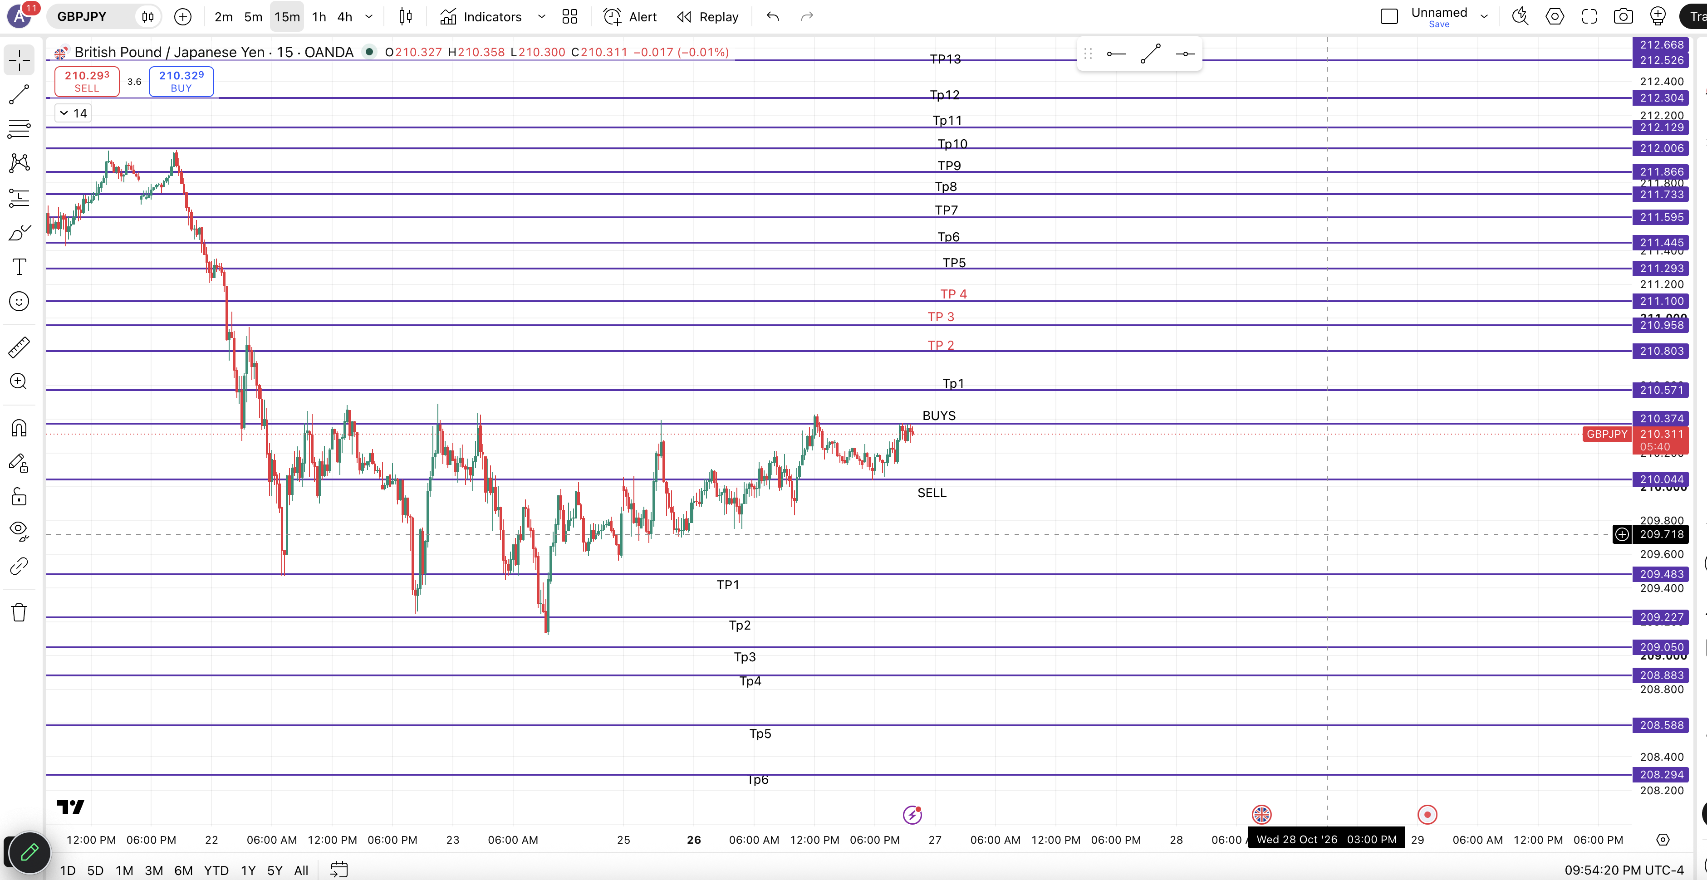This screenshot has width=1707, height=880.
Task: Open the user profile avatar menu
Action: [x=20, y=16]
